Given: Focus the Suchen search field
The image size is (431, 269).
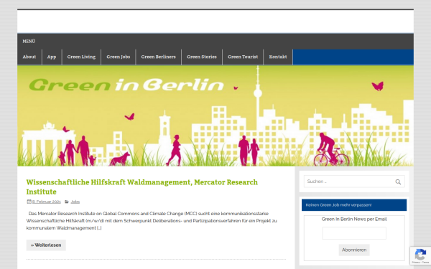Looking at the screenshot, I should point(354,181).
